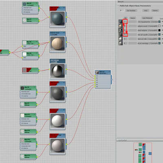This screenshot has height=163, width=163.
Task: Click the Set Number button
Action: (x=131, y=11)
